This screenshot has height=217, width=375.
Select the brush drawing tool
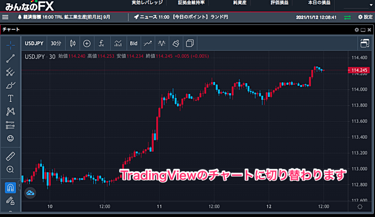click(x=10, y=85)
